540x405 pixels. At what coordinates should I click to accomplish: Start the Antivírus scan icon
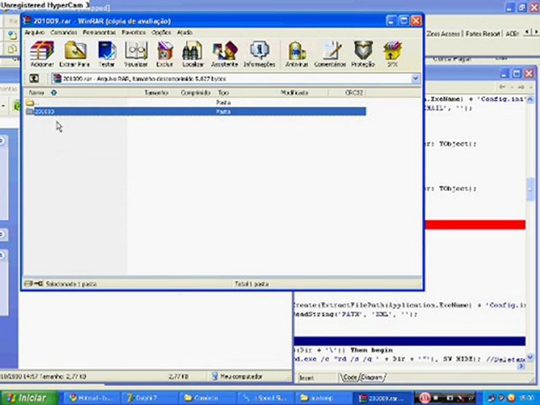point(296,54)
